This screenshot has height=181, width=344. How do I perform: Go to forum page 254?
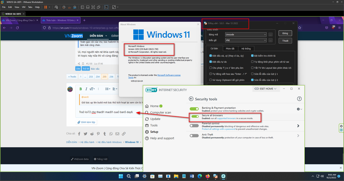click(98, 77)
